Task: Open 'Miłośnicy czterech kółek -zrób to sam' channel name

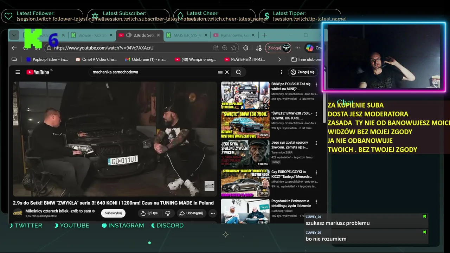Action: (58, 211)
